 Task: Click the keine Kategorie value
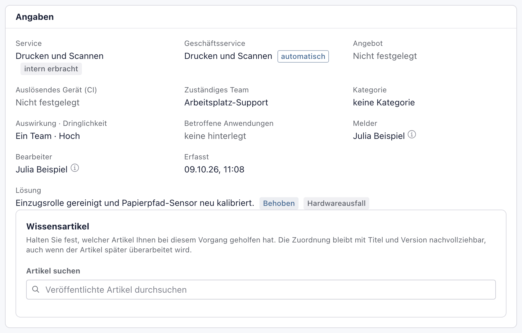pyautogui.click(x=384, y=103)
